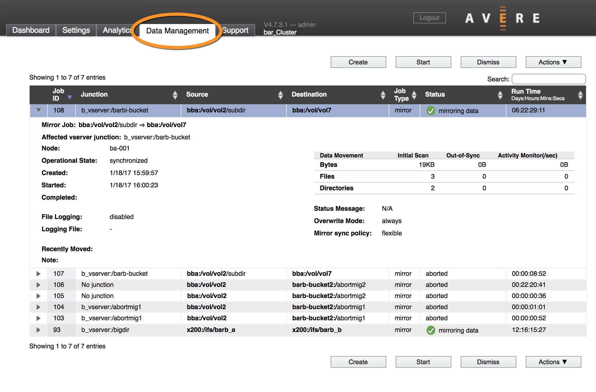Viewport: 596px width, 392px height.
Task: Switch to the Settings tab
Action: [76, 30]
